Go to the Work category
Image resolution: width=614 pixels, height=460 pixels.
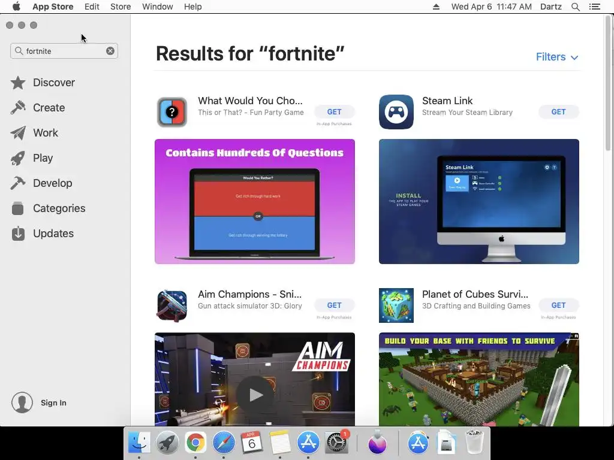(34, 133)
